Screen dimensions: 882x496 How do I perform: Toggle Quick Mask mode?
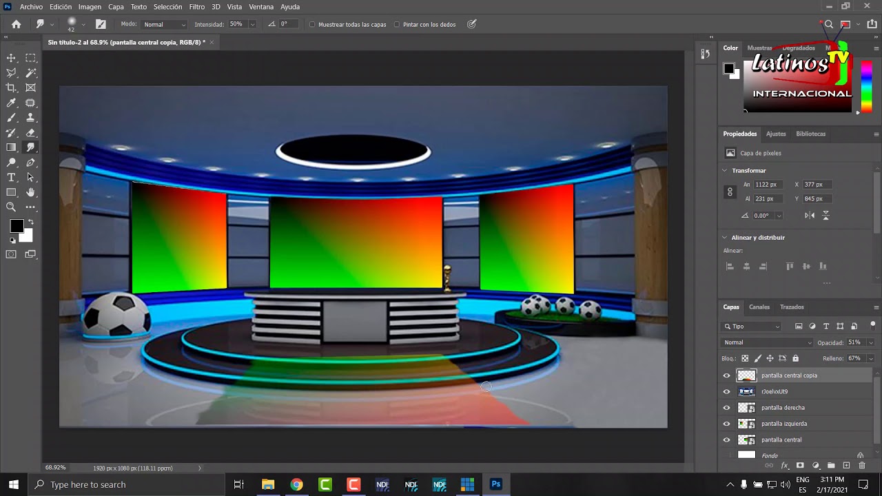11,254
